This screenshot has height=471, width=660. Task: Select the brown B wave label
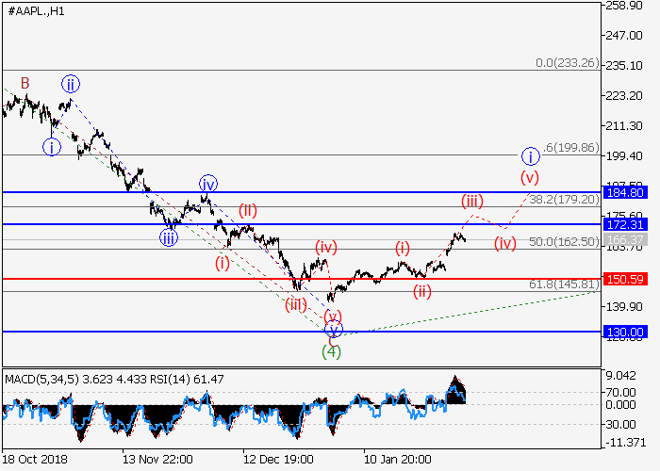coord(25,83)
